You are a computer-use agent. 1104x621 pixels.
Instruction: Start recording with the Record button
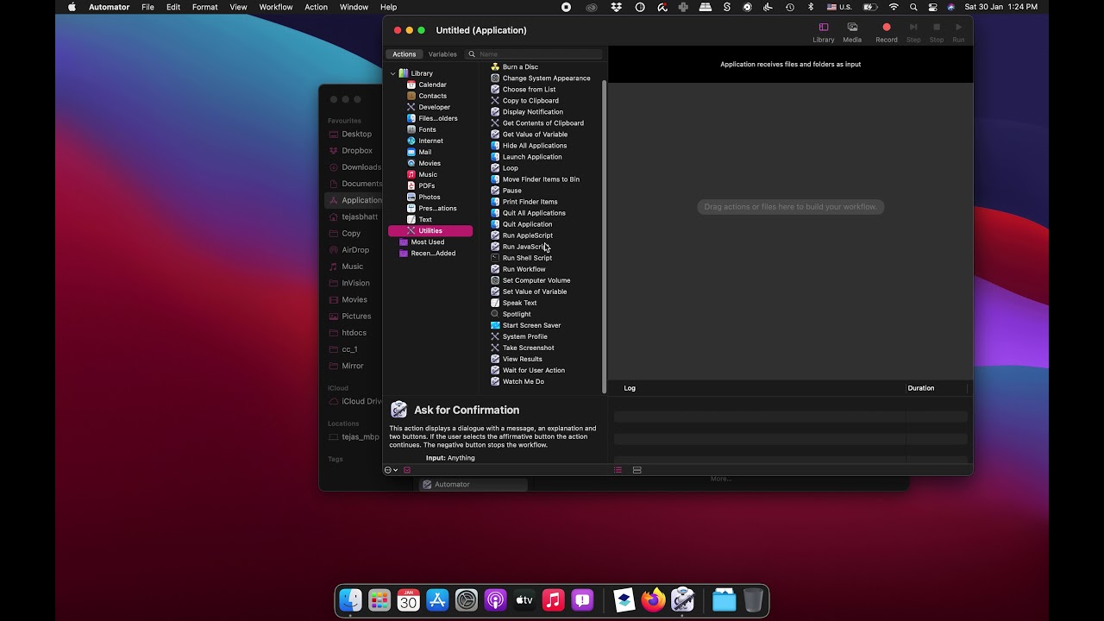[887, 32]
